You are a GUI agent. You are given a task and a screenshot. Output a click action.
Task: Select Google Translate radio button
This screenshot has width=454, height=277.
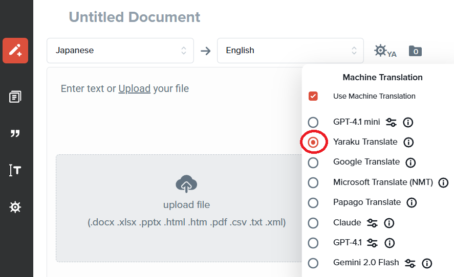tap(313, 163)
